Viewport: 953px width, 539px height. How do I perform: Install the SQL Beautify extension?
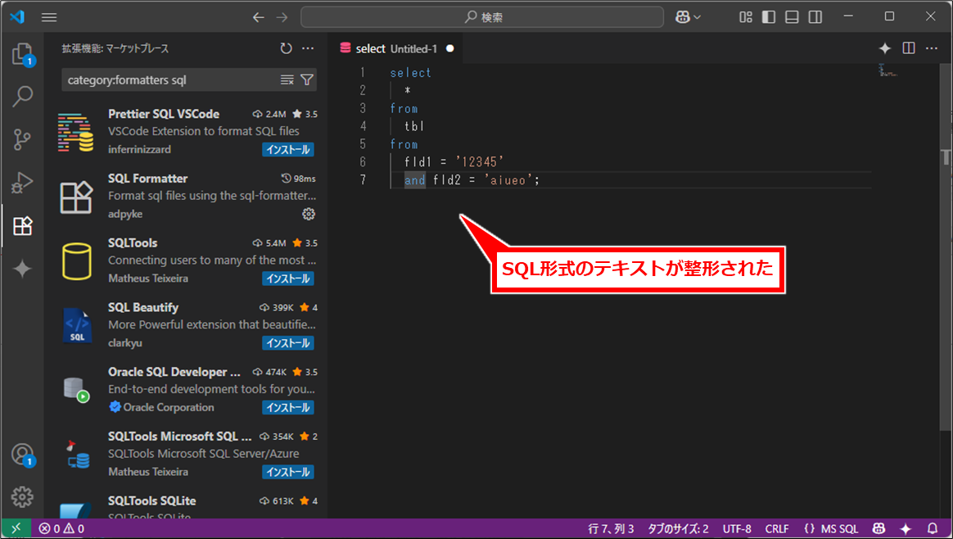coord(288,343)
